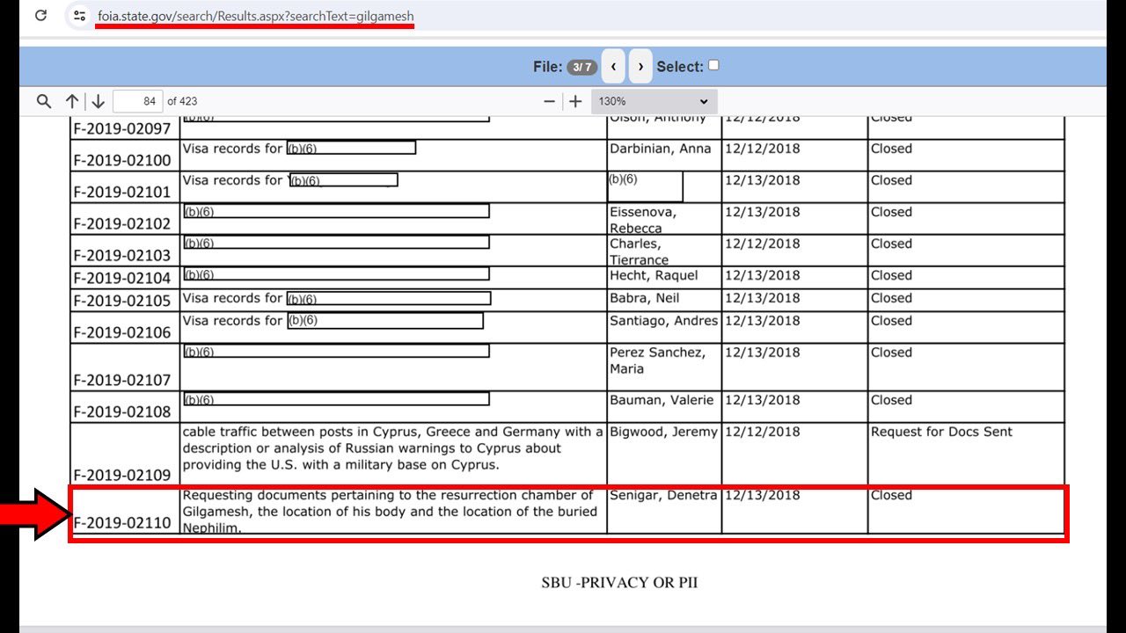Click the date in the Bigwood, Jeremy row
1126x633 pixels.
tap(762, 432)
